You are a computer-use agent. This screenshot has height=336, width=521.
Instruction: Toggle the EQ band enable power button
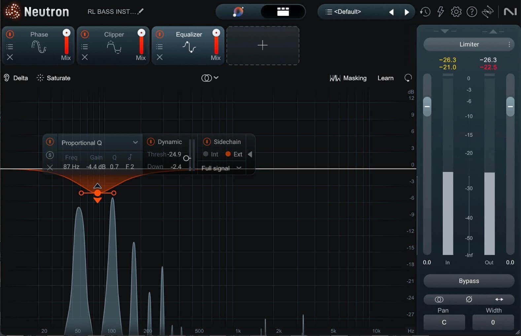tap(50, 142)
